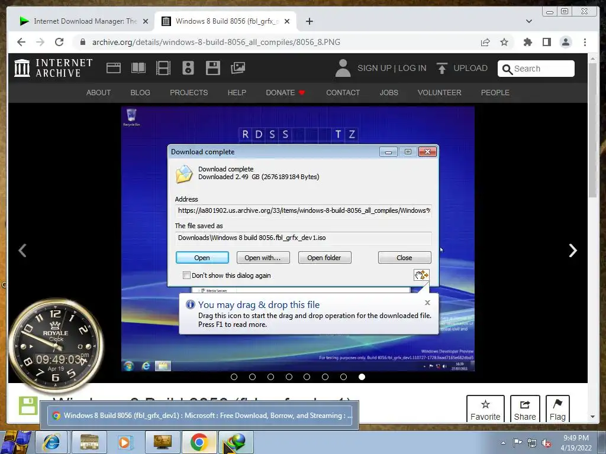The image size is (606, 454).
Task: Open a new Chrome tab
Action: tap(309, 21)
